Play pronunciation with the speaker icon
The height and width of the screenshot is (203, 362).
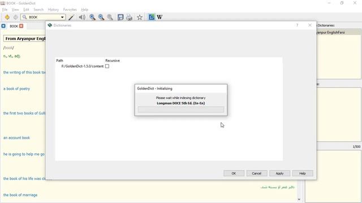pyautogui.click(x=82, y=17)
